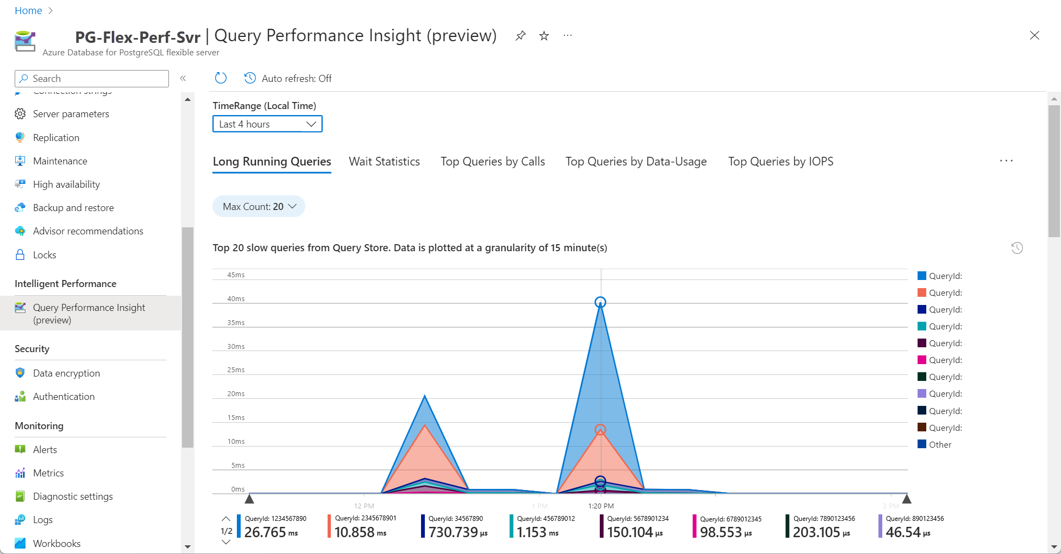Collapse the sidebar with double-chevron icon
1061x554 pixels.
pos(183,78)
